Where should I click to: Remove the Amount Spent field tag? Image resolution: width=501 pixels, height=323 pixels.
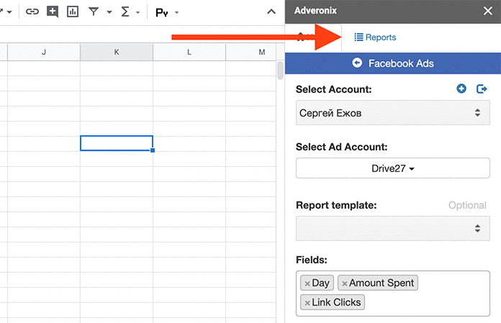(344, 283)
